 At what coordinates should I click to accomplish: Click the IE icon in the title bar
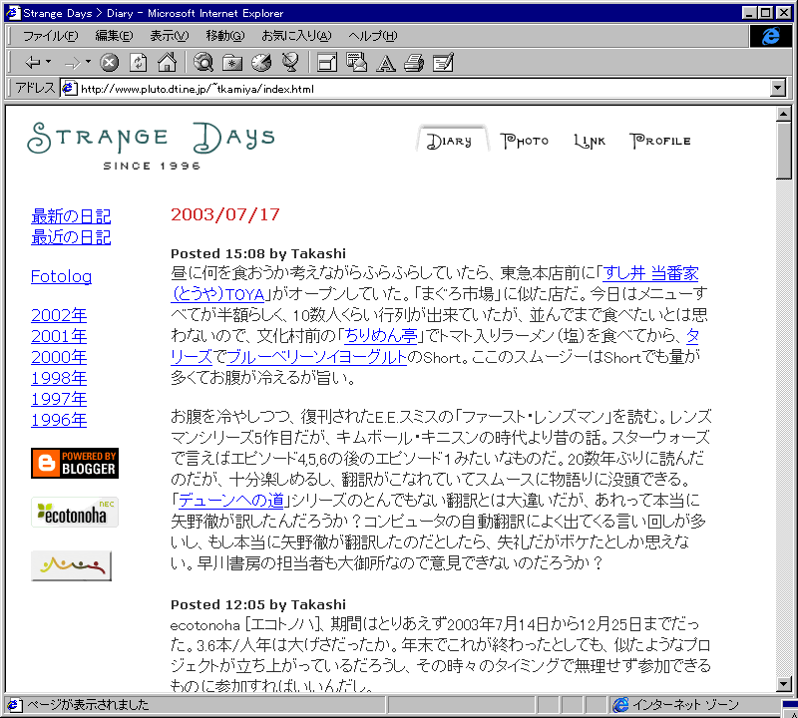coord(13,13)
